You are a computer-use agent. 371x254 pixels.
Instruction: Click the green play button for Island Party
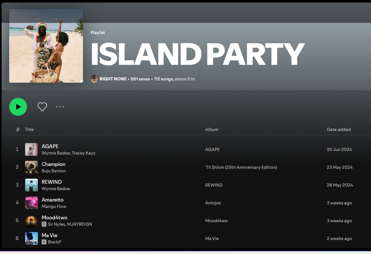click(x=18, y=107)
